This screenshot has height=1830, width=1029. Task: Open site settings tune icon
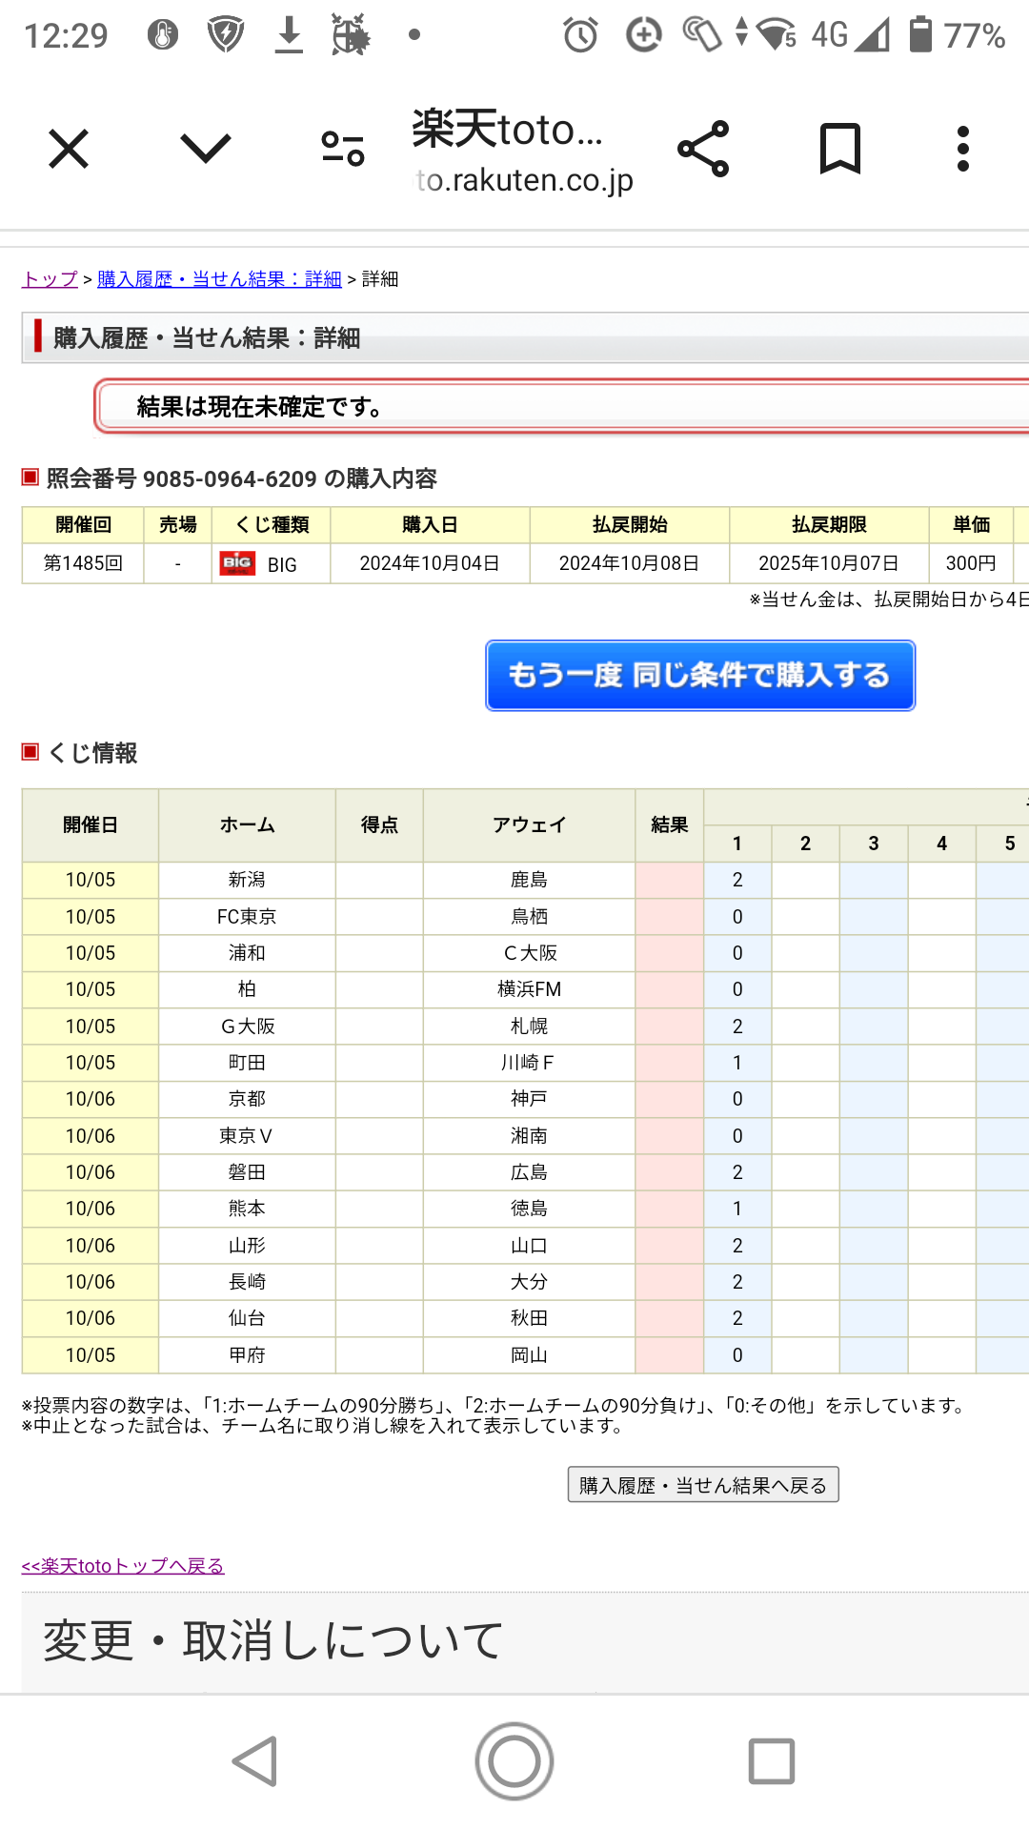pyautogui.click(x=343, y=150)
